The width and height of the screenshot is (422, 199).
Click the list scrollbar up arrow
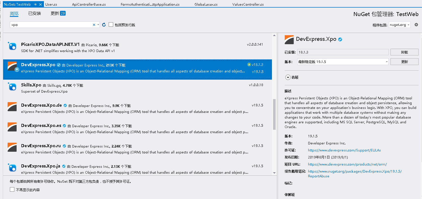[x=274, y=35]
